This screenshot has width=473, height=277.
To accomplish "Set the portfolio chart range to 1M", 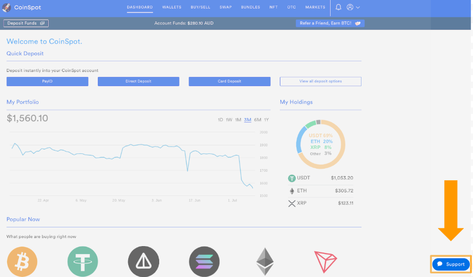I will [238, 120].
